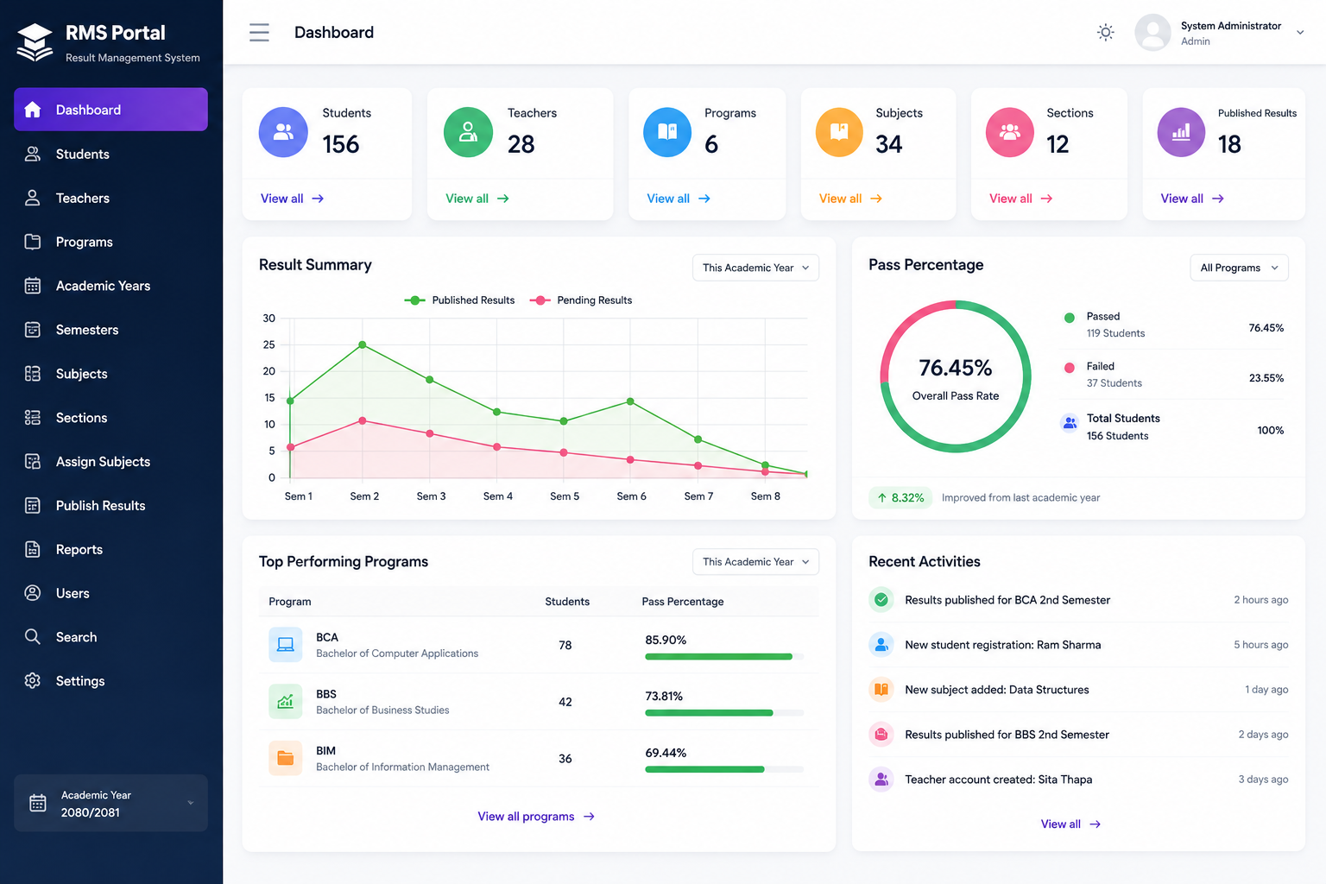Click the Users sidebar icon

pos(33,593)
